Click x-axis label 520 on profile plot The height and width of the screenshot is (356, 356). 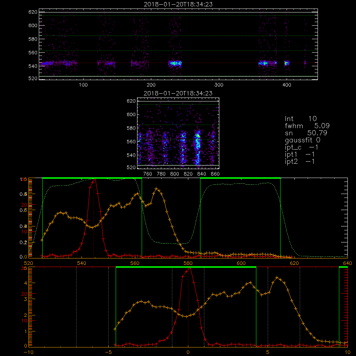point(28,263)
